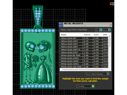Click the 1.22 grams value for 22KY
Viewport: 127px width, 95px height.
pyautogui.click(x=86, y=53)
